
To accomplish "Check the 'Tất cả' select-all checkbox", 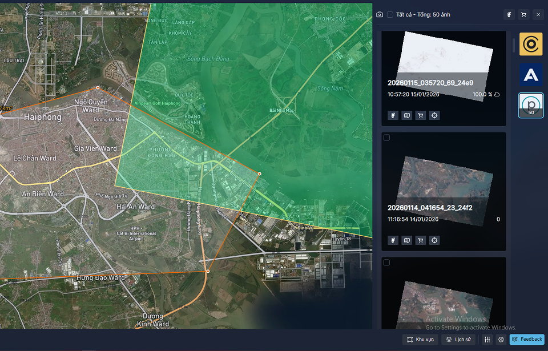I will (x=390, y=15).
